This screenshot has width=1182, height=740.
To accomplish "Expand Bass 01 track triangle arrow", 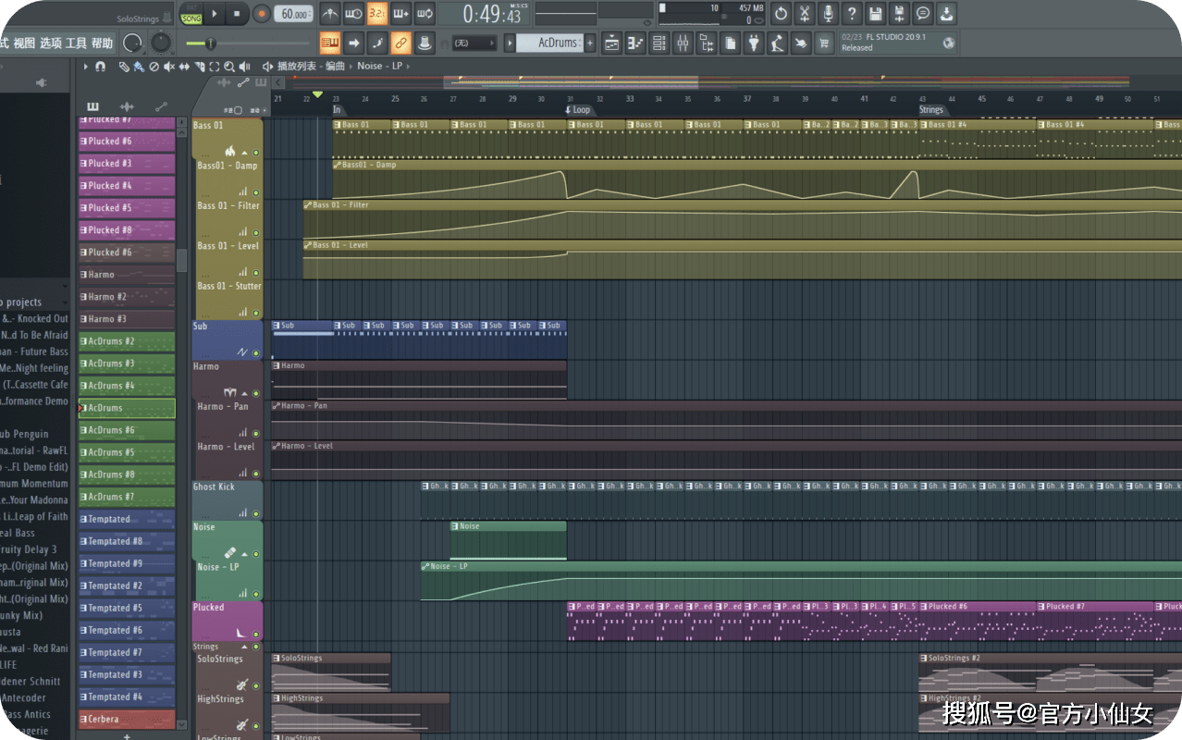I will [245, 152].
